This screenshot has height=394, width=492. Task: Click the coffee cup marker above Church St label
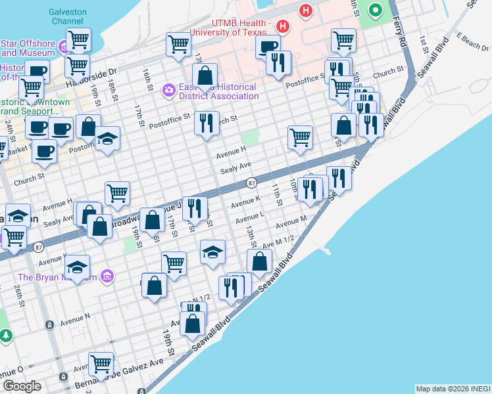pyautogui.click(x=44, y=152)
